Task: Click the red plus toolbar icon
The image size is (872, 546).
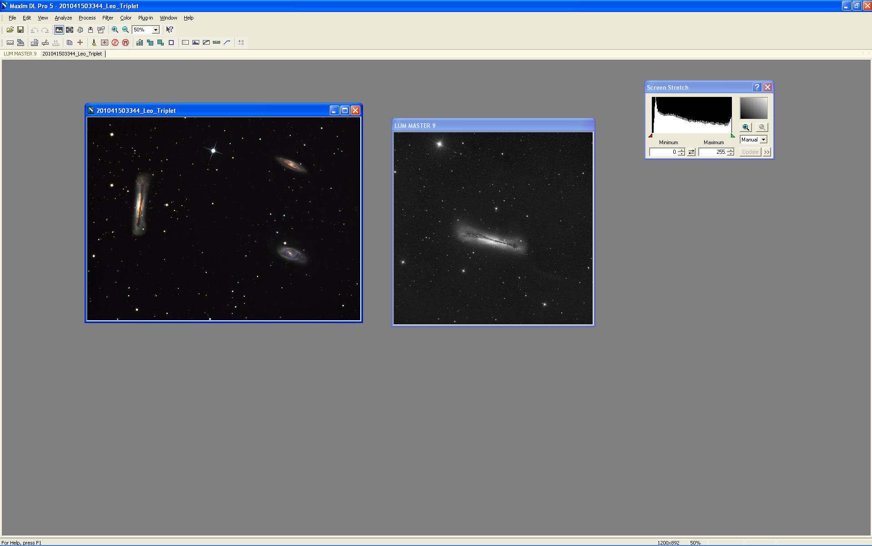Action: click(x=80, y=42)
